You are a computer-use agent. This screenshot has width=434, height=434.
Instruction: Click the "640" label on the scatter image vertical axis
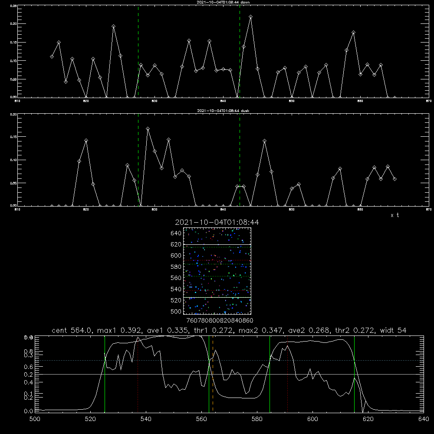[176, 233]
